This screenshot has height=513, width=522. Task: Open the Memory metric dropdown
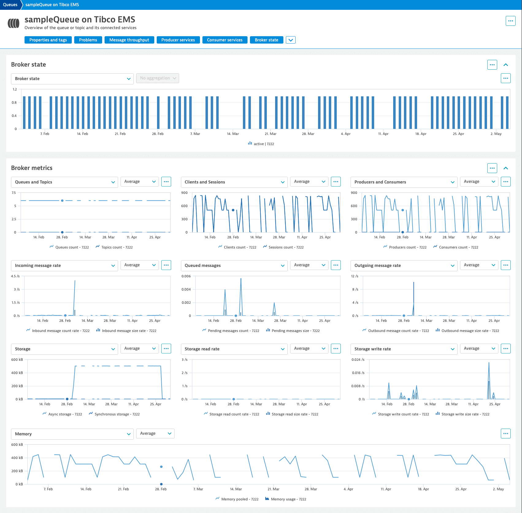(72, 434)
